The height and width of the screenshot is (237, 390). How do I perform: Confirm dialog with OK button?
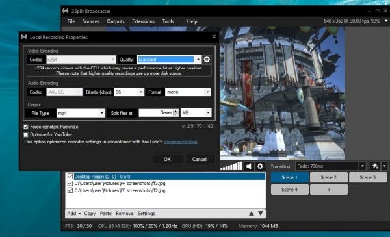tap(168, 159)
